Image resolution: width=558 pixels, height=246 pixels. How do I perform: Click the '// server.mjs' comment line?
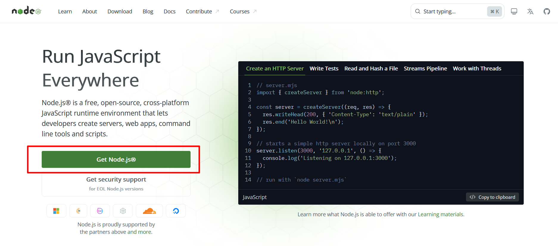(x=277, y=86)
